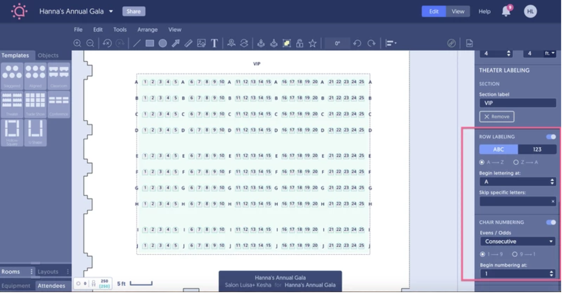Select the Line drawing tool

coord(136,43)
